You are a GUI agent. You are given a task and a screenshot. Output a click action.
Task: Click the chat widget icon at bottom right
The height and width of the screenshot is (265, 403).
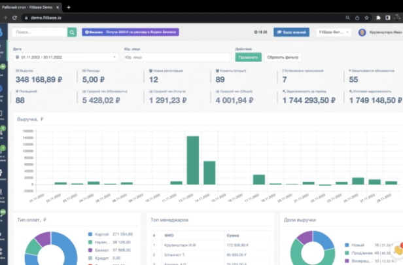point(395,249)
